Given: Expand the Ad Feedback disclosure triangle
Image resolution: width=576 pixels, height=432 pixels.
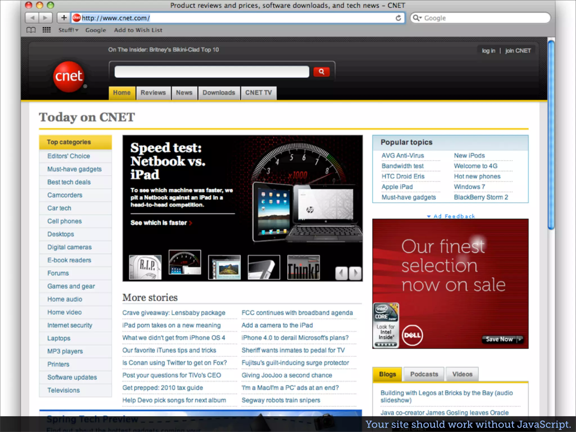Looking at the screenshot, I should 429,216.
